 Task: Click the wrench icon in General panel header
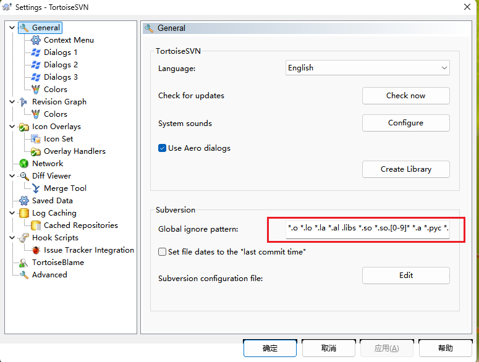(149, 28)
